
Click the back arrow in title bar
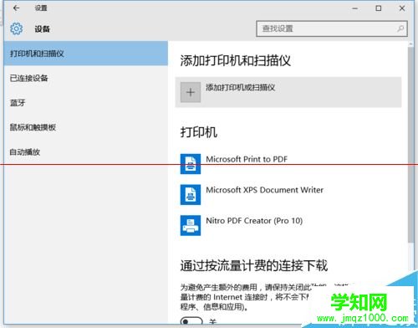16,8
